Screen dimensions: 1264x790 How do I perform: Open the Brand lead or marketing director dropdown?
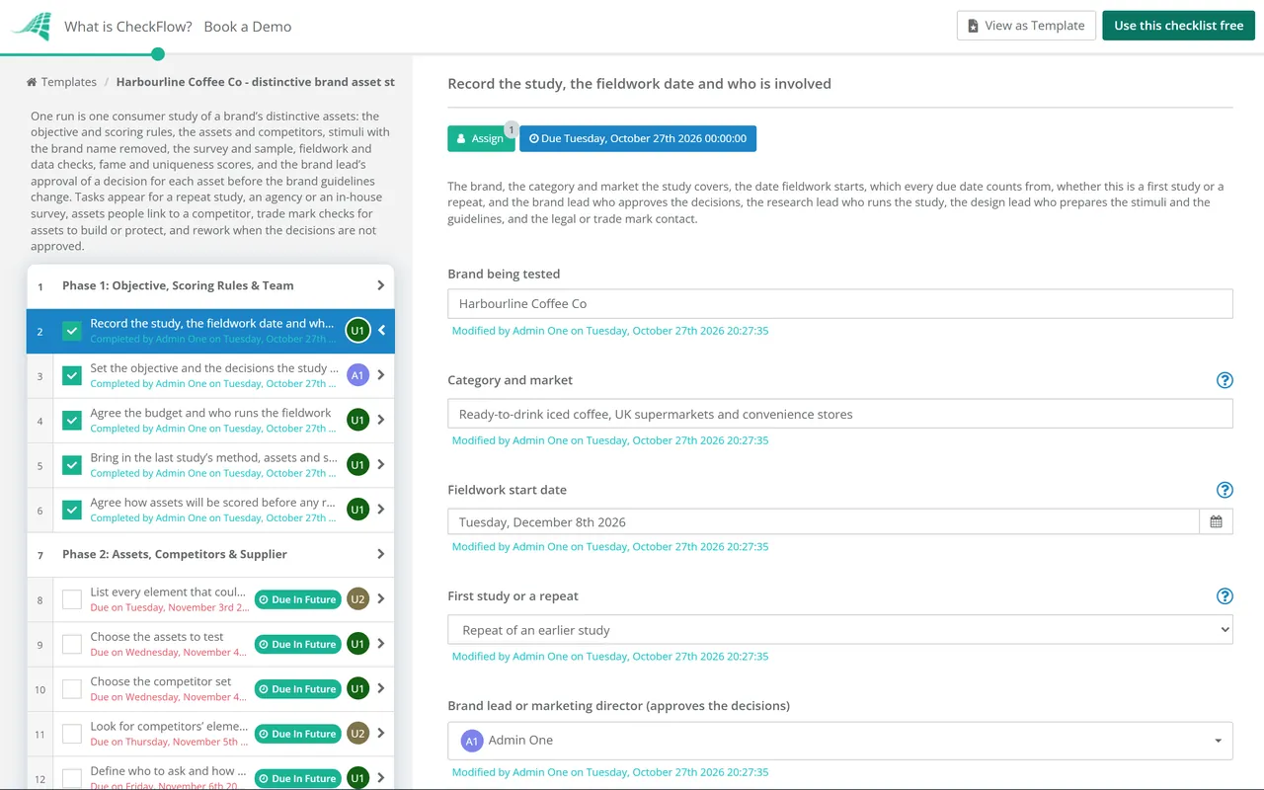click(840, 741)
